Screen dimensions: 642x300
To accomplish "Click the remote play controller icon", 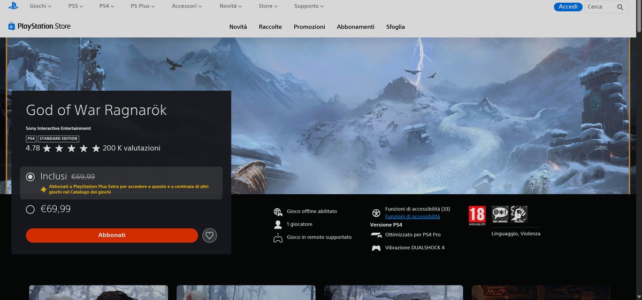I will pyautogui.click(x=278, y=238).
